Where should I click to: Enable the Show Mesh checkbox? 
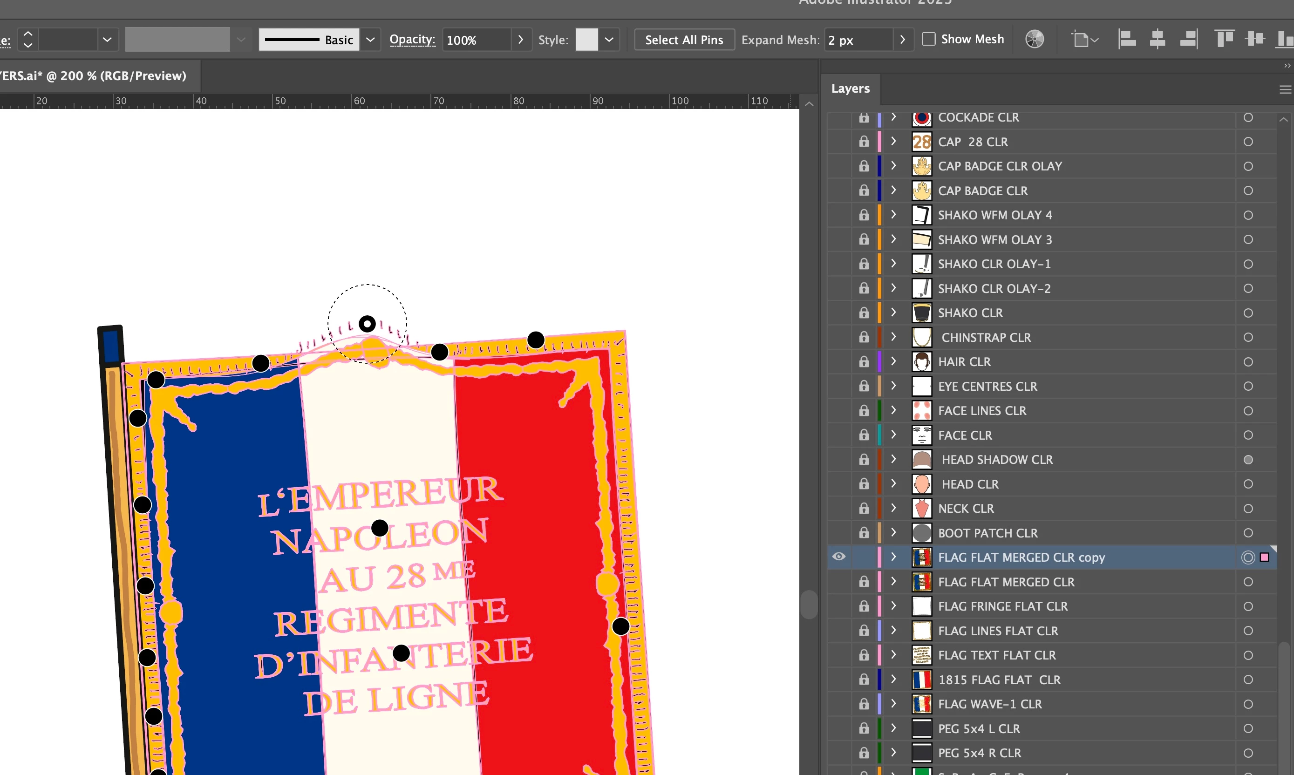[x=928, y=39]
